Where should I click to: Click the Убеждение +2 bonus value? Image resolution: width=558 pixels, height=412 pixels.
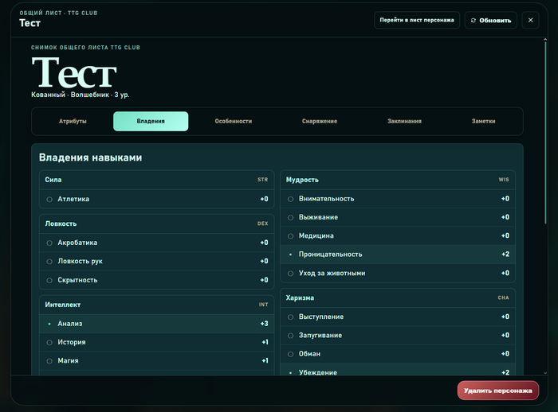tap(505, 372)
